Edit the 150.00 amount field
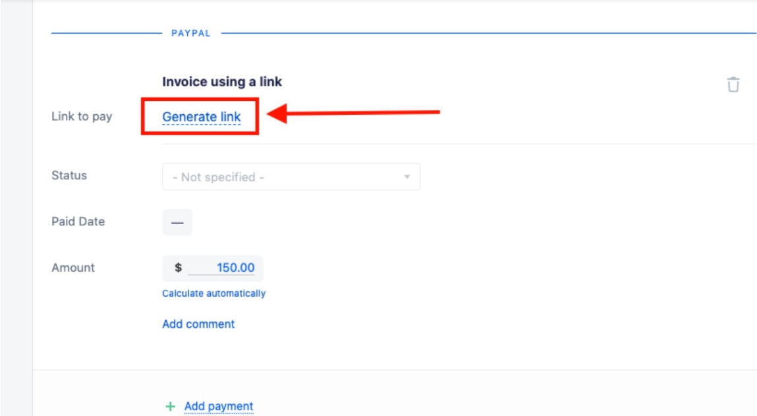 (x=221, y=268)
